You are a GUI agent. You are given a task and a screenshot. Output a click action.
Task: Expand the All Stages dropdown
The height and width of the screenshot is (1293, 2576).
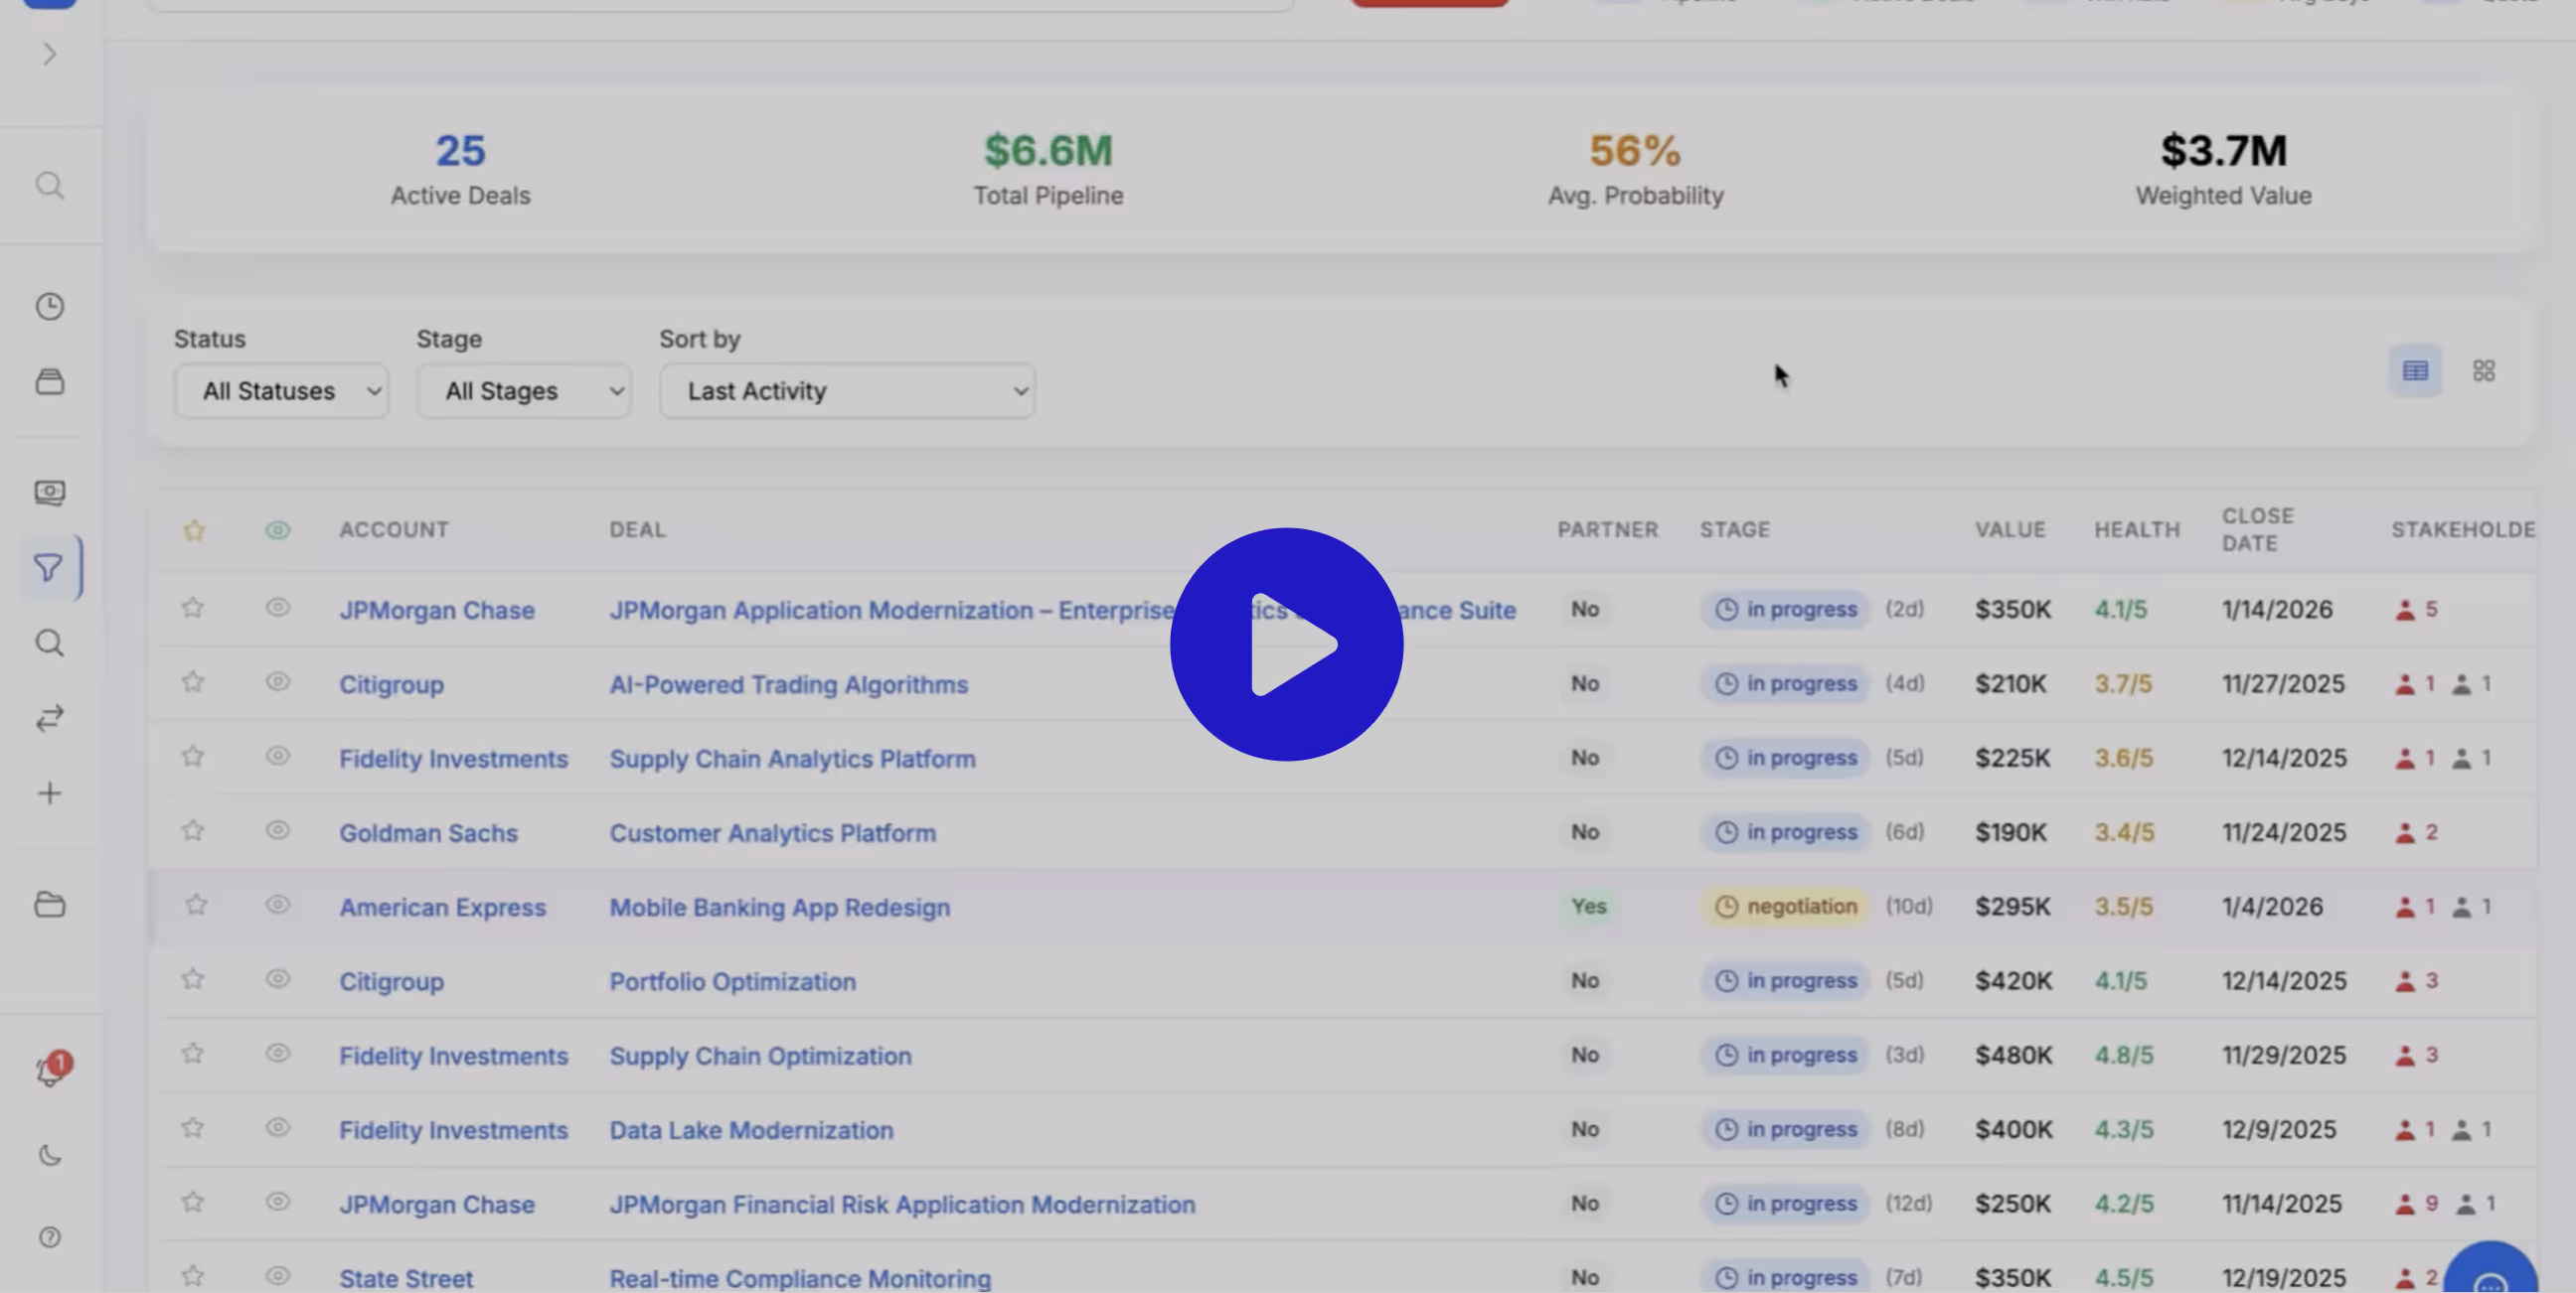pyautogui.click(x=523, y=390)
